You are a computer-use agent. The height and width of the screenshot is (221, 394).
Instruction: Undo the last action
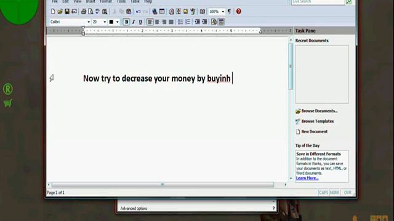pos(138,12)
